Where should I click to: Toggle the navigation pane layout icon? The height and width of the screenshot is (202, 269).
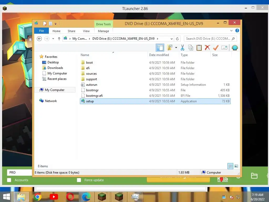coord(160,48)
